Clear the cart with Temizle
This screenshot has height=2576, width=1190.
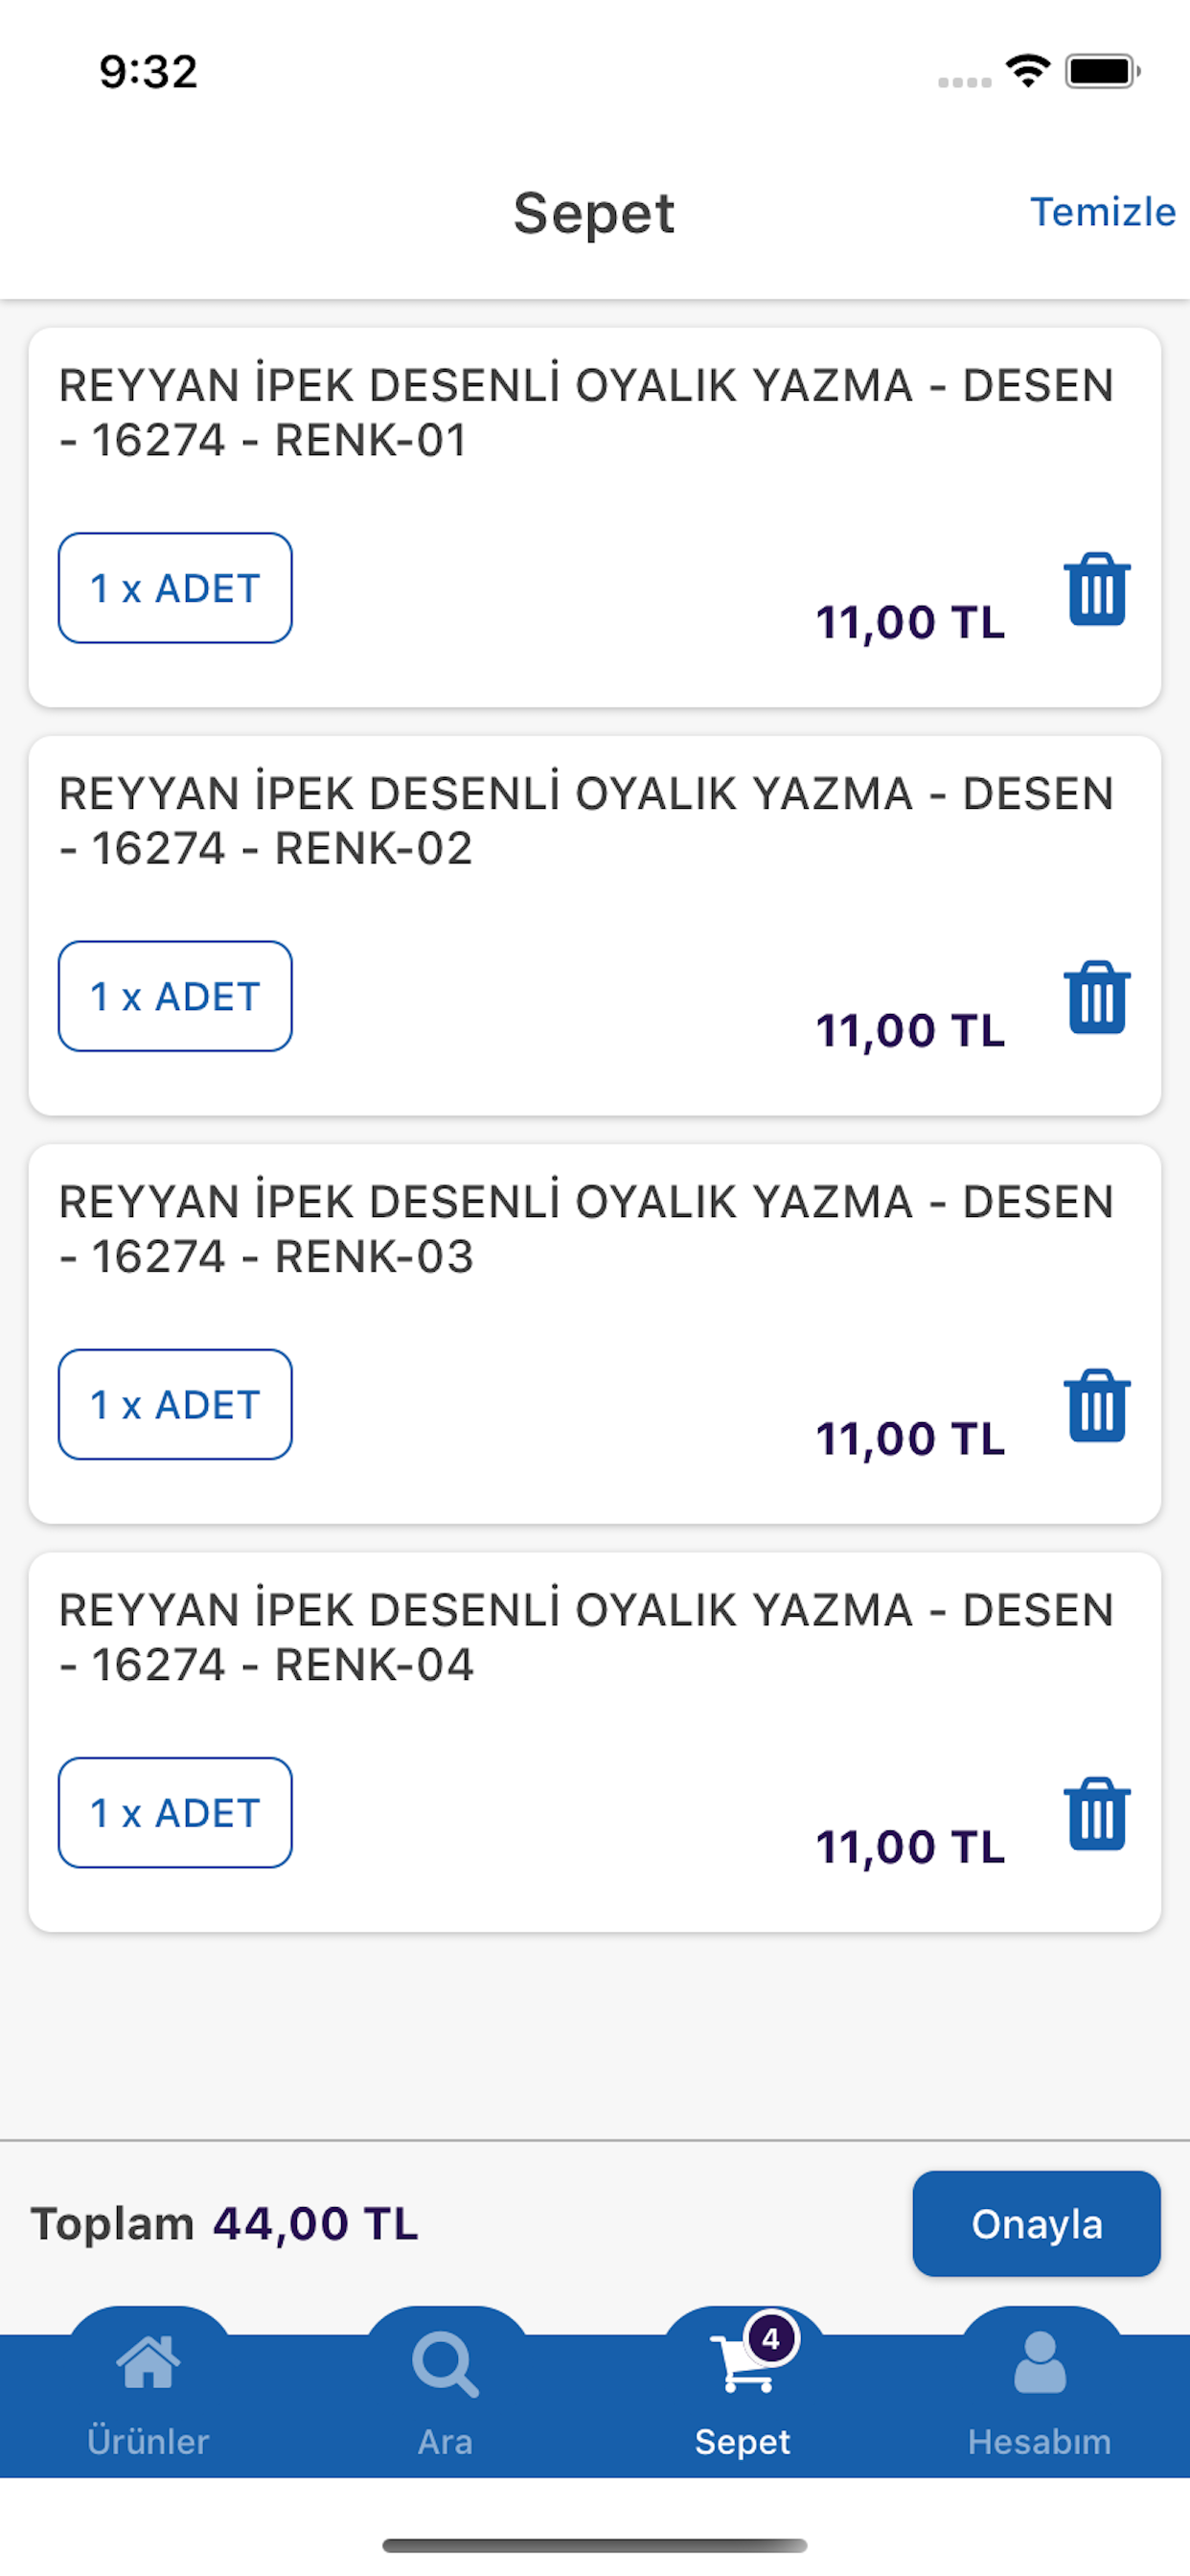point(1102,212)
